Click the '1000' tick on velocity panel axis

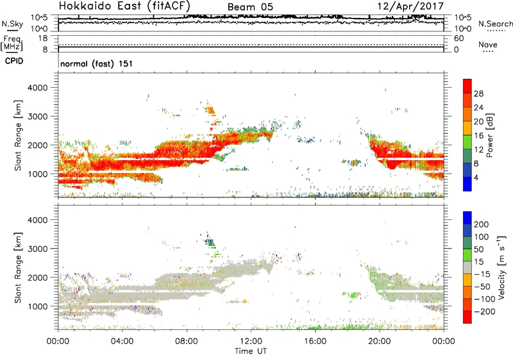(37, 306)
